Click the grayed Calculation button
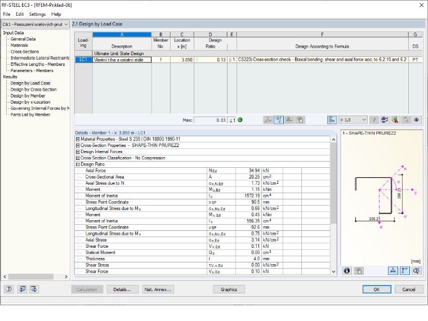This screenshot has width=428, height=321. [87, 289]
